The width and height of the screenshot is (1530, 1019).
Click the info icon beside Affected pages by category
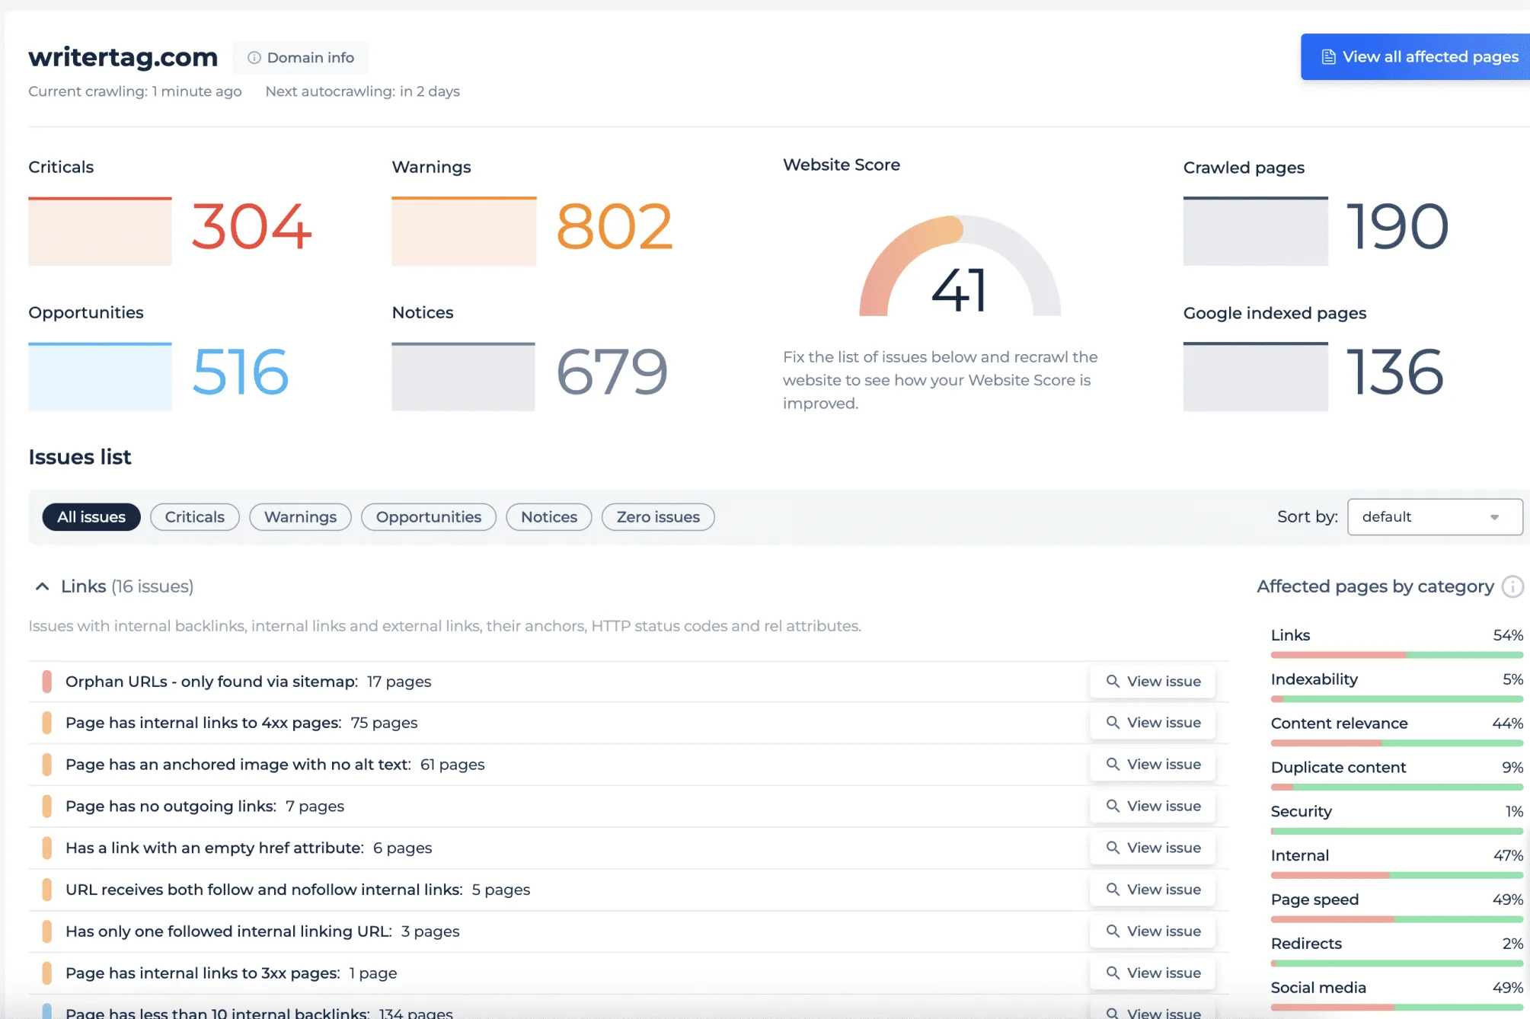(x=1512, y=586)
